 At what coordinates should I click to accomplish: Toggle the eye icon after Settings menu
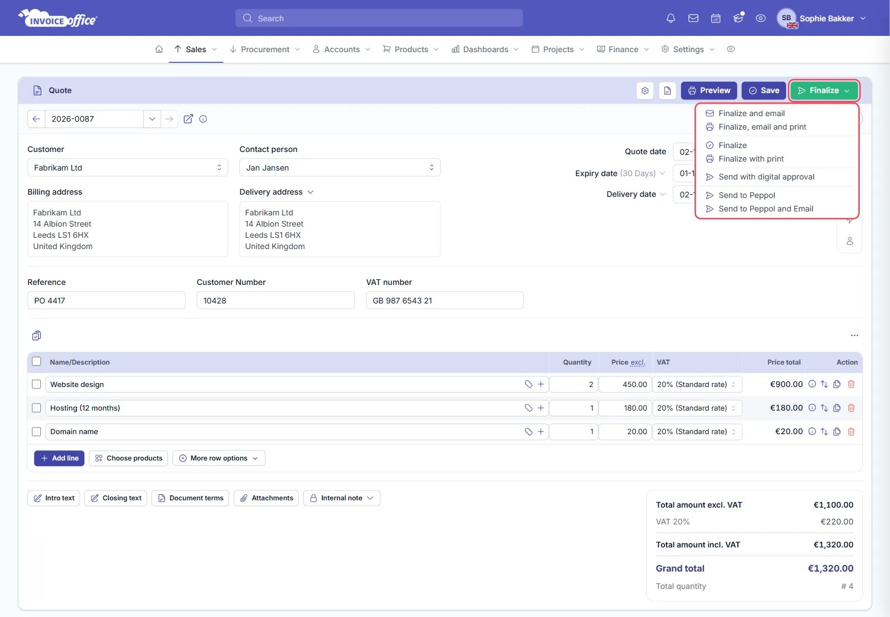pos(731,49)
